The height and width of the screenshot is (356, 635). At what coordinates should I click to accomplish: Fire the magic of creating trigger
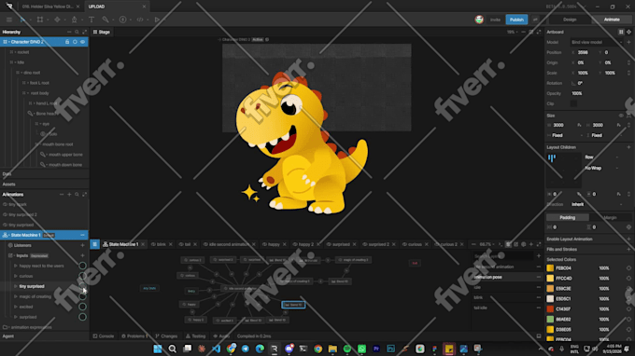pos(82,296)
